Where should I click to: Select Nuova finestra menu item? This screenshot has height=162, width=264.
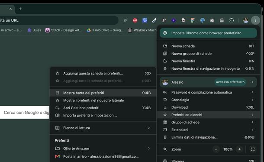click(x=209, y=61)
